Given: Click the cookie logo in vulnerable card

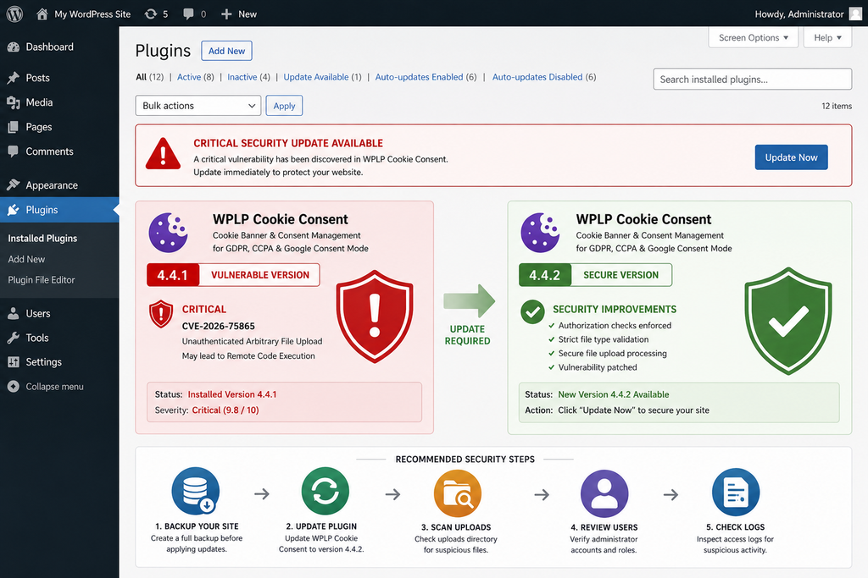Looking at the screenshot, I should (x=169, y=232).
